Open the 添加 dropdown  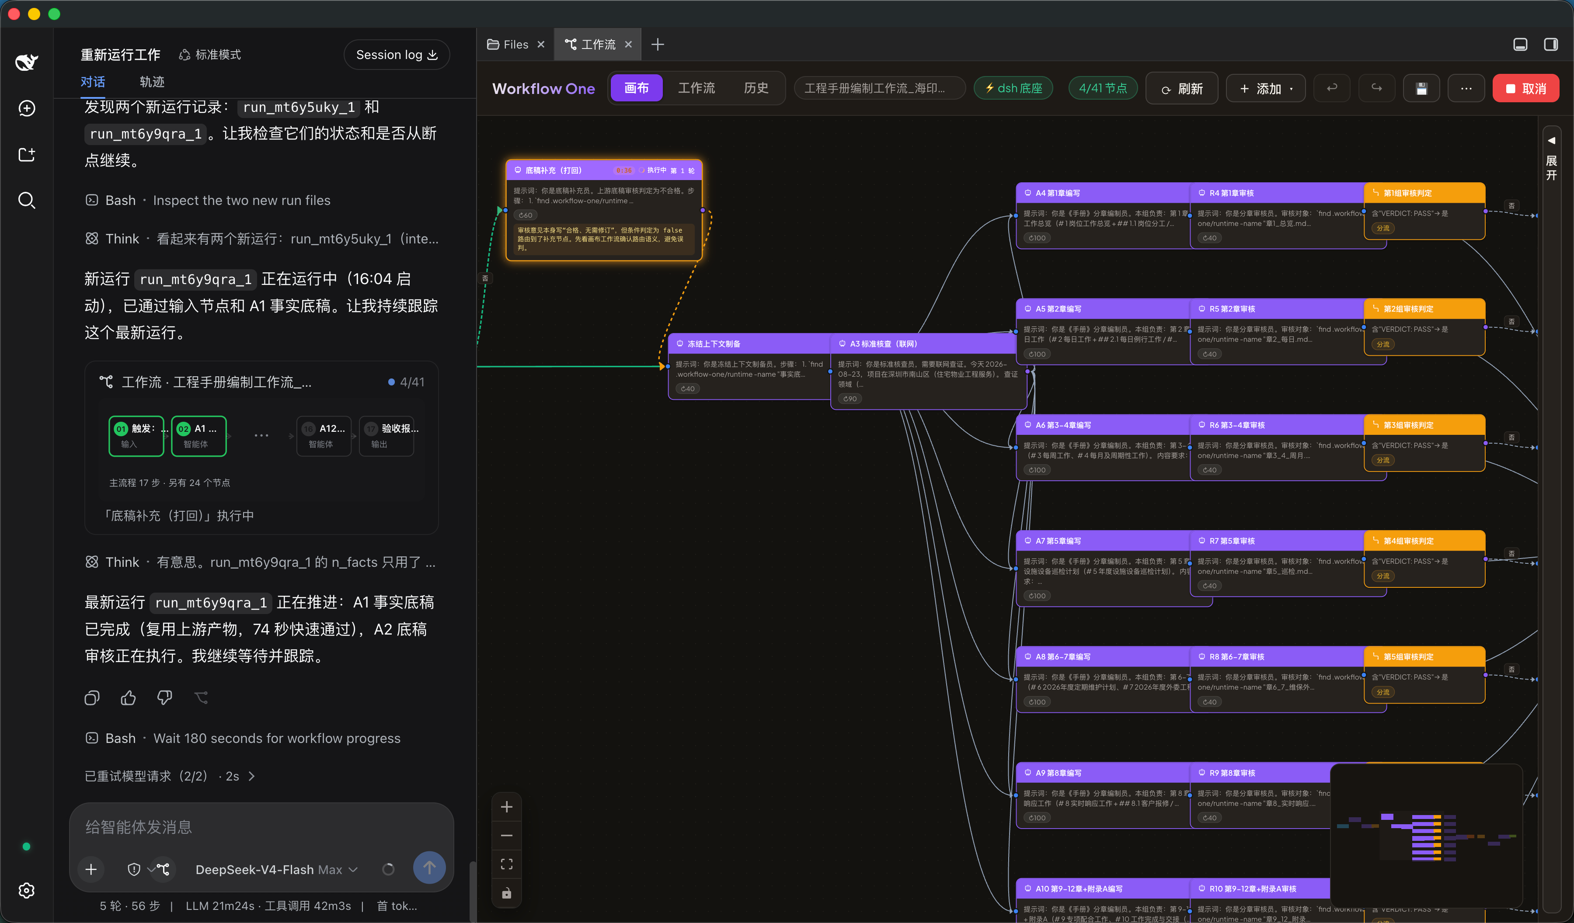click(1266, 88)
